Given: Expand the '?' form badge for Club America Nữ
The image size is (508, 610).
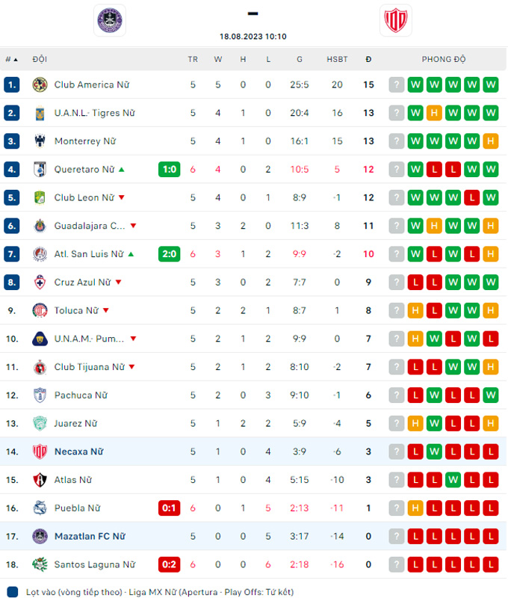Looking at the screenshot, I should 396,84.
